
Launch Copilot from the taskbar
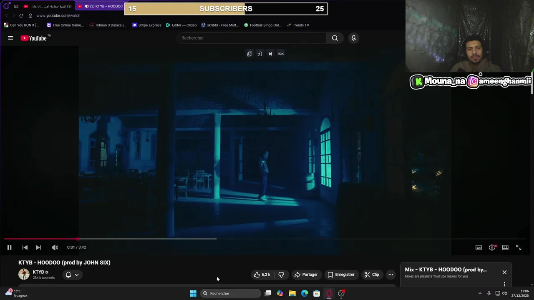[280, 293]
